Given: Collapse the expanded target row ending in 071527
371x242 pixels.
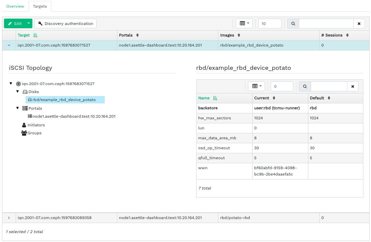Looking at the screenshot, I should [9, 45].
